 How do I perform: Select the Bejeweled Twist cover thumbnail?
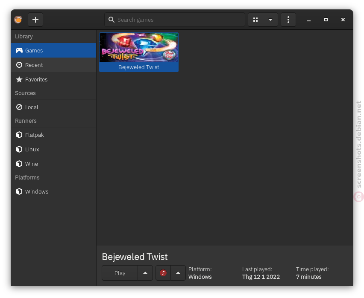pyautogui.click(x=139, y=47)
